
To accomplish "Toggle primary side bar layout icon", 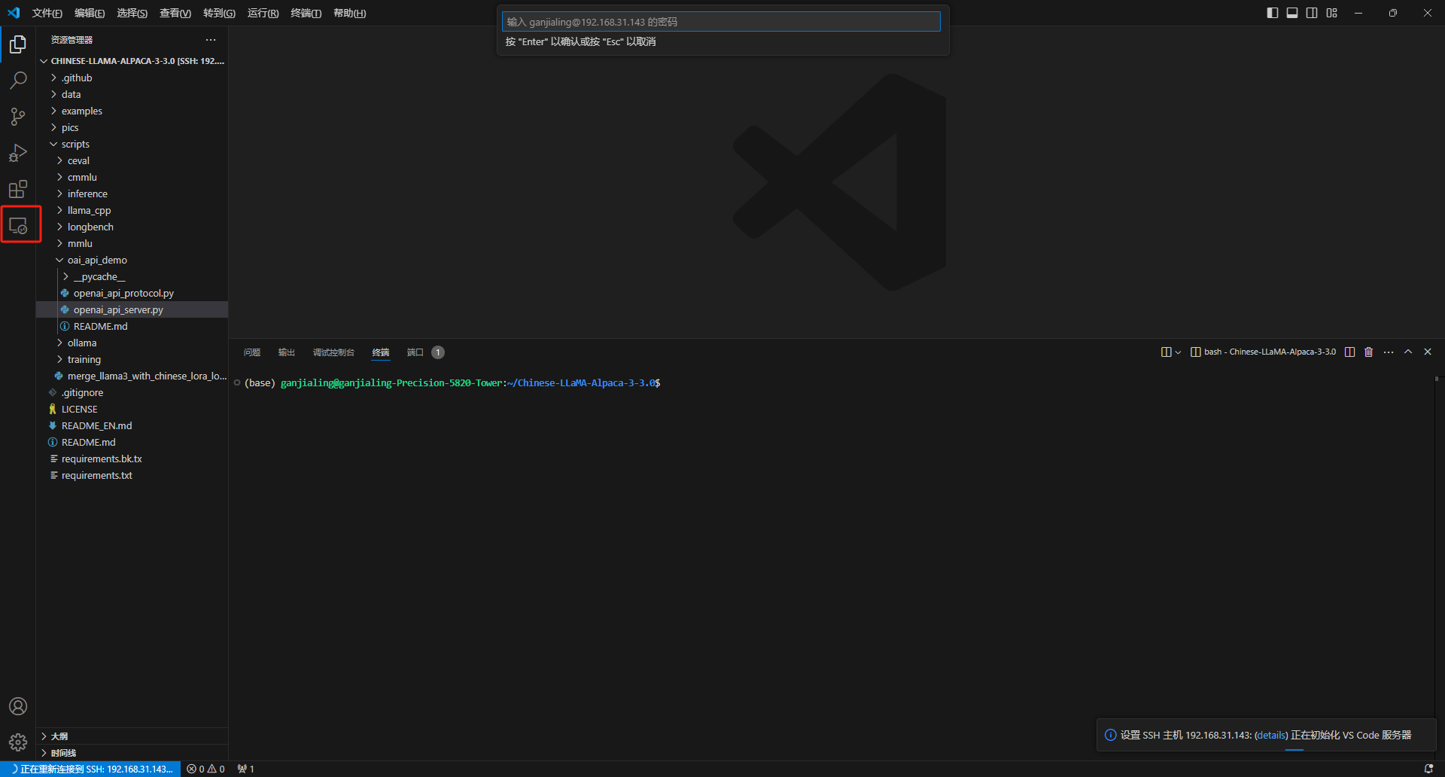I will click(1273, 13).
